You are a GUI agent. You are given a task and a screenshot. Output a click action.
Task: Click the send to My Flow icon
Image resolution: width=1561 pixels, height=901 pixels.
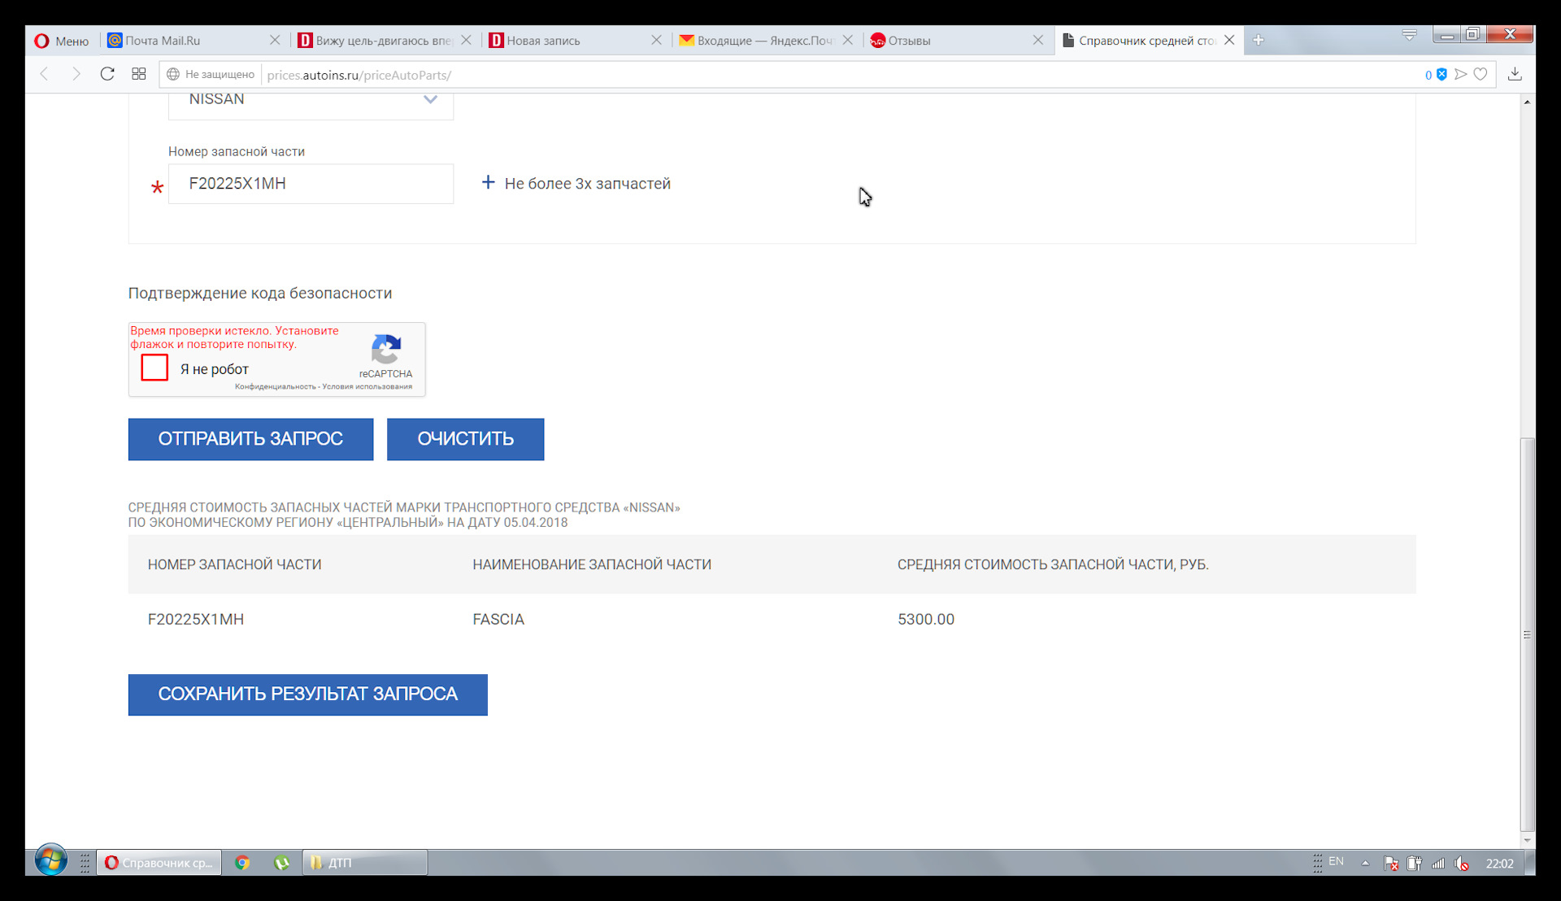1461,74
